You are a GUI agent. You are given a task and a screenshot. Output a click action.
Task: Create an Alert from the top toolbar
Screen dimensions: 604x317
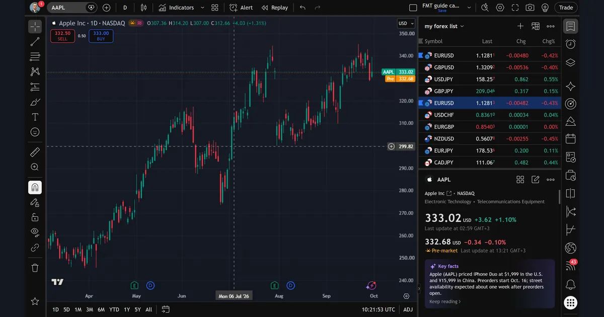coord(241,8)
